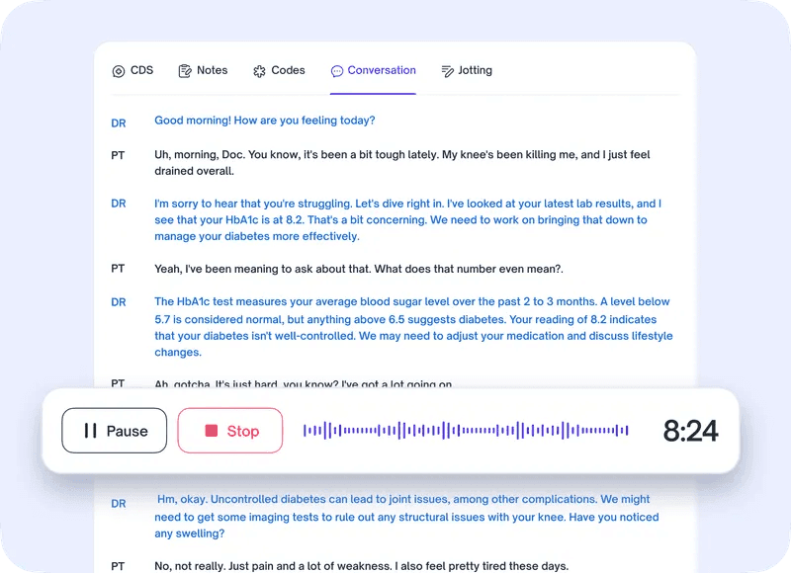Image resolution: width=791 pixels, height=573 pixels.
Task: Click the DR label beside "The HbA1c test"
Action: [119, 302]
